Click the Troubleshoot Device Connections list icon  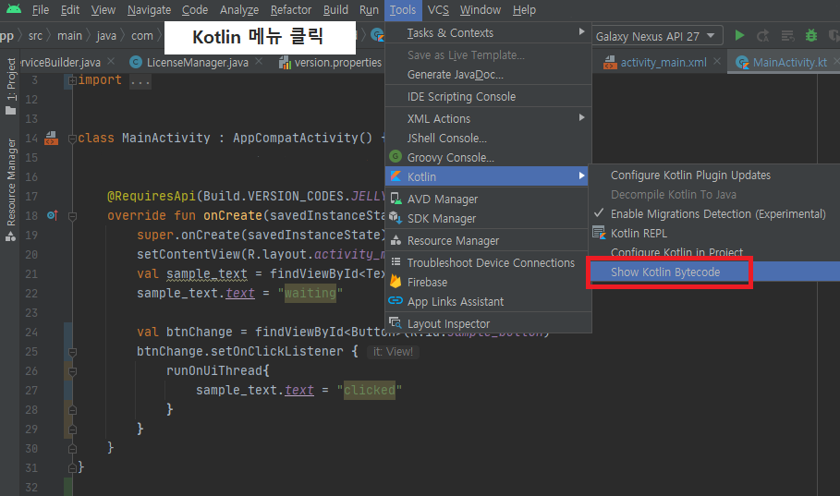(x=396, y=261)
